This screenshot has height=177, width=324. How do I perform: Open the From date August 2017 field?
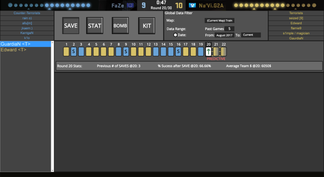(x=224, y=35)
